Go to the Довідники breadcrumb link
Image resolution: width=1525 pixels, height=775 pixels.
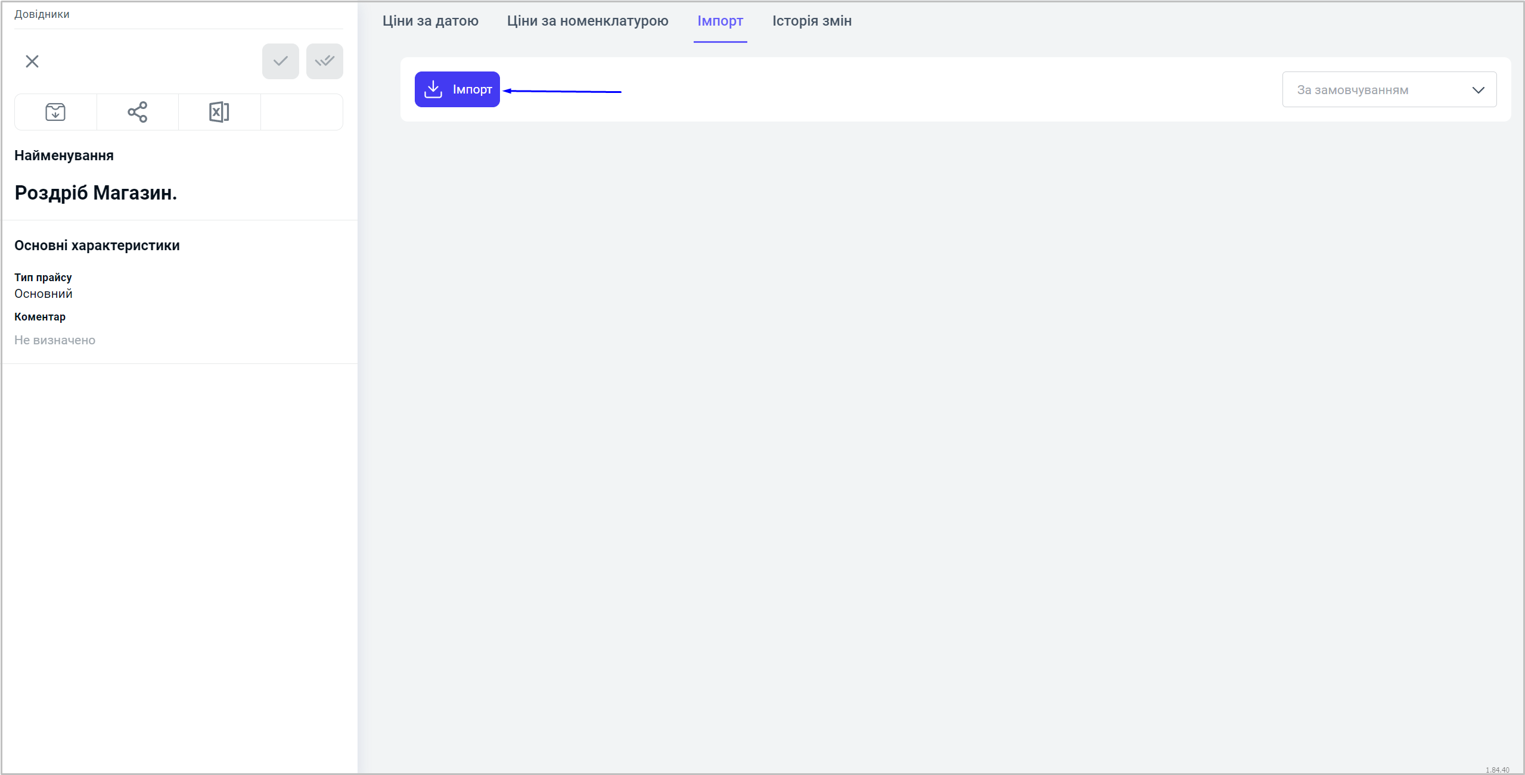[42, 14]
